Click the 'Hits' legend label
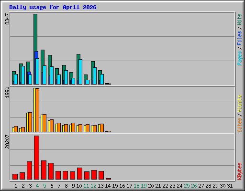 click(240, 20)
